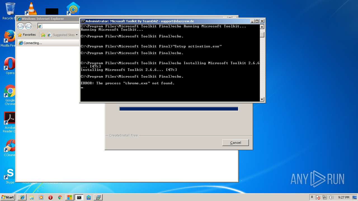The image size is (358, 201).
Task: Open the Action Center flag tray icon
Action: click(318, 197)
